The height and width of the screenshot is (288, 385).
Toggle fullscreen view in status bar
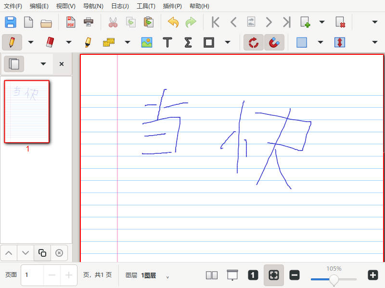273,275
